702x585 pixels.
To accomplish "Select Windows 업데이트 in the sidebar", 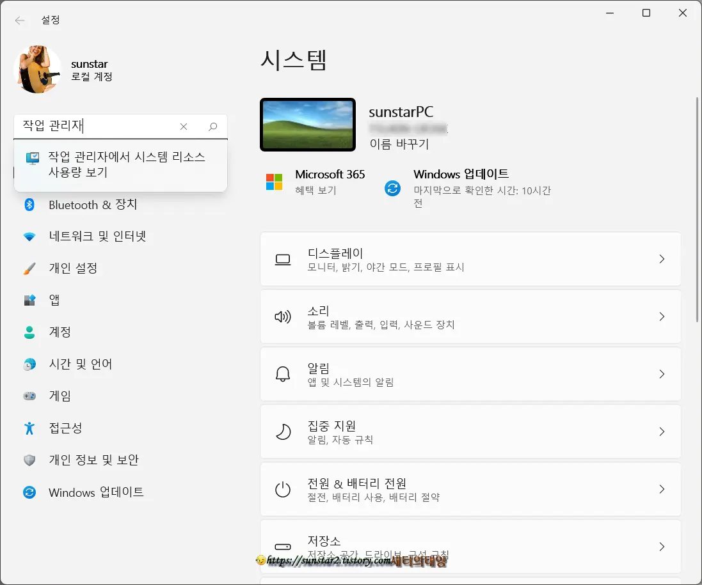I will pos(96,492).
